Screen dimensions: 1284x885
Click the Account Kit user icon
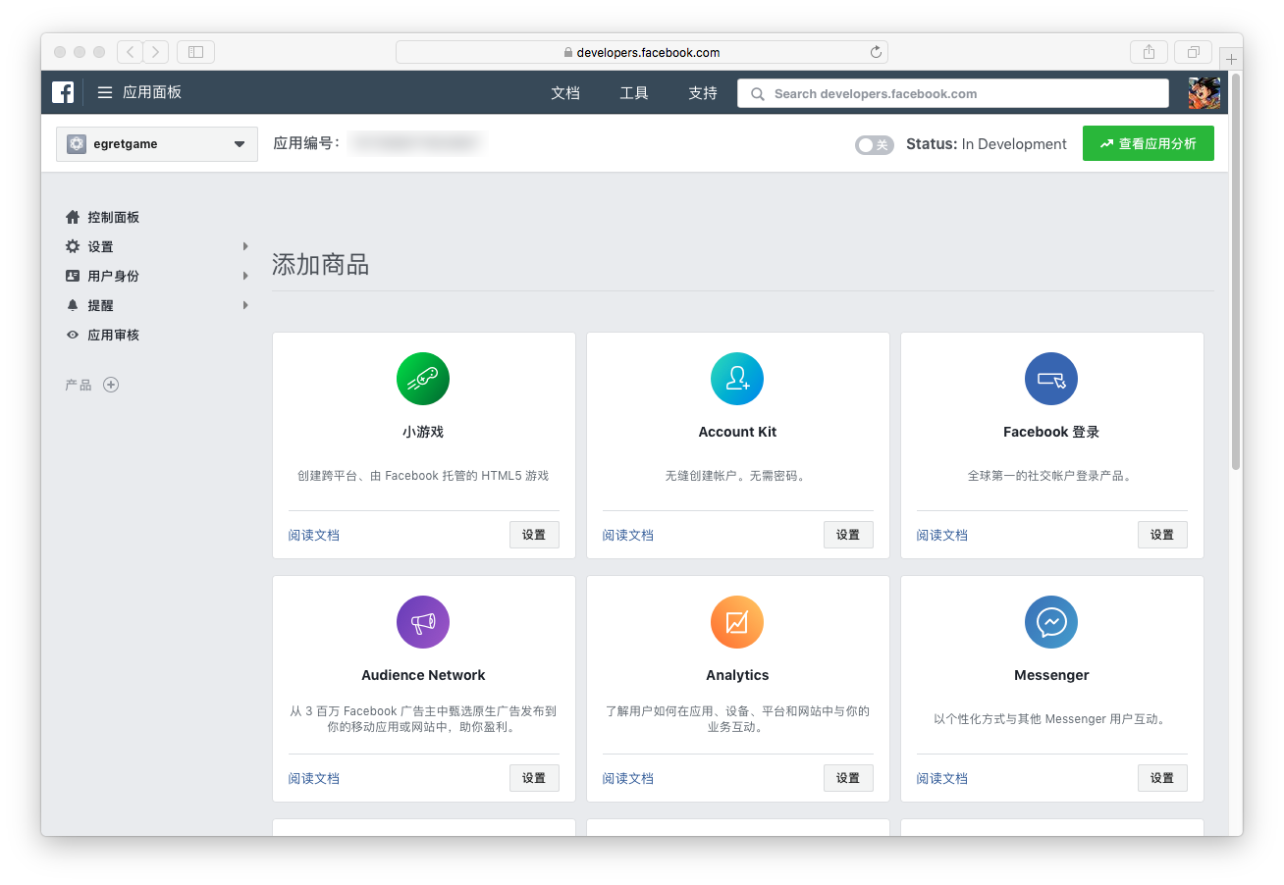point(737,379)
